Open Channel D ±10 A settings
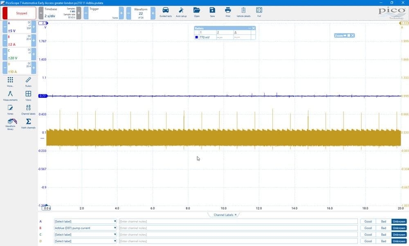This screenshot has height=246, width=409. [x=19, y=68]
